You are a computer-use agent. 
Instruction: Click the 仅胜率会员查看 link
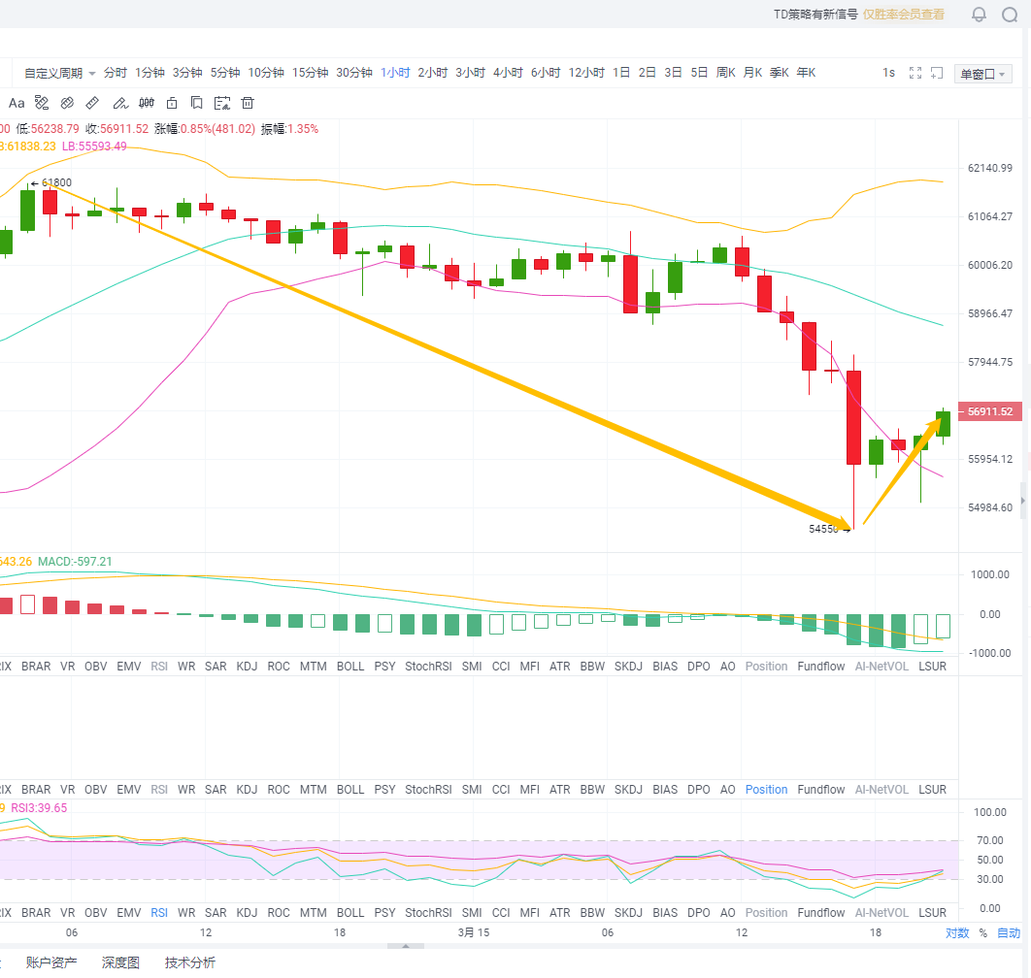click(x=904, y=15)
